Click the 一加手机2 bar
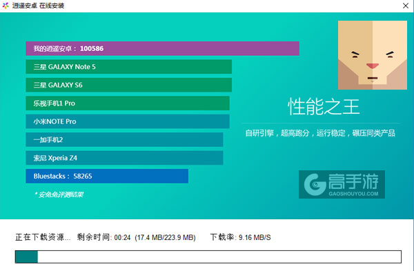This screenshot has height=271, width=414. pos(124,139)
